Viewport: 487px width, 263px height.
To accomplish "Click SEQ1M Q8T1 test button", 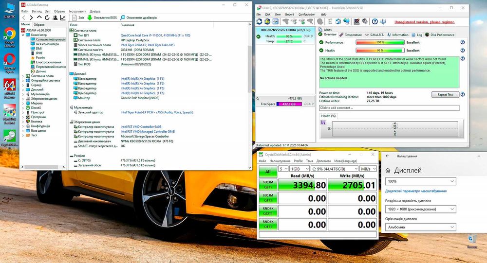I will [268, 185].
